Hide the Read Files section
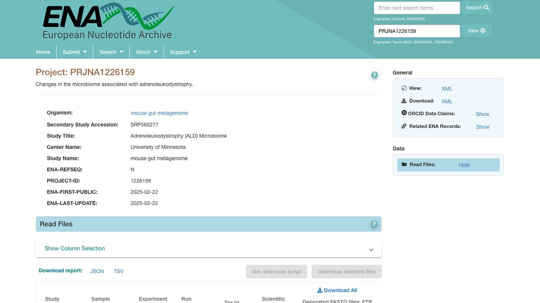The height and width of the screenshot is (303, 540). pyautogui.click(x=464, y=165)
